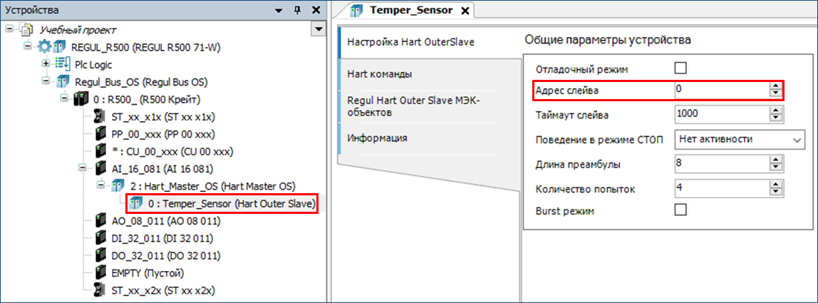Click the Hart_Master_OS node icon

[118, 186]
